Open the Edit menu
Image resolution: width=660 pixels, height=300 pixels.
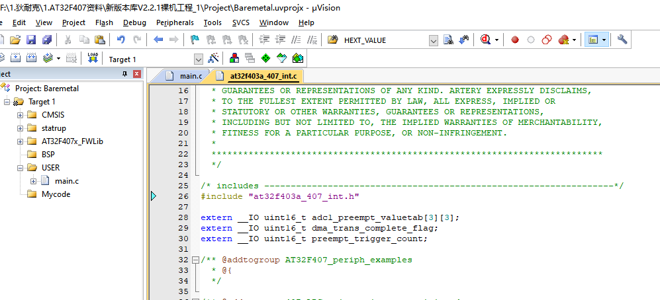tap(19, 22)
